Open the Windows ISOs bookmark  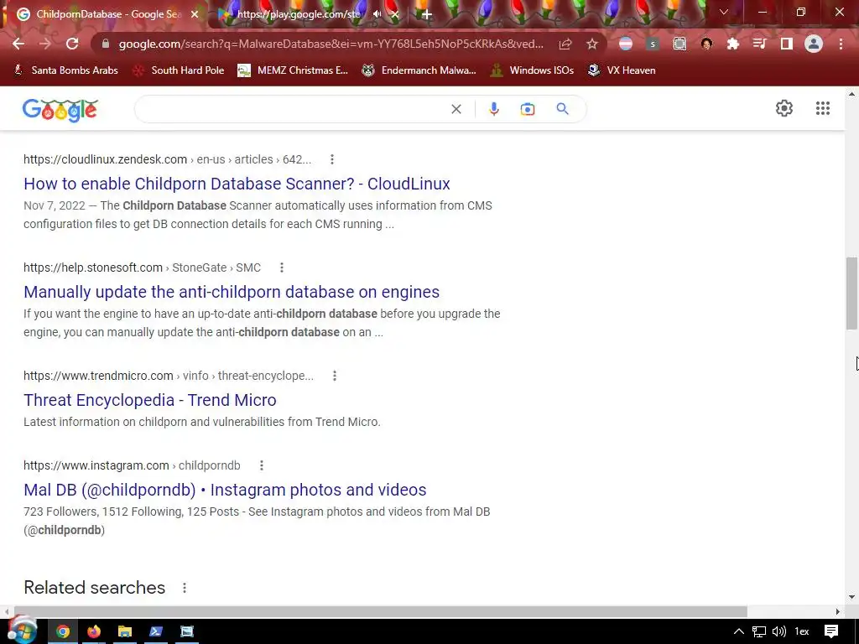pyautogui.click(x=532, y=70)
